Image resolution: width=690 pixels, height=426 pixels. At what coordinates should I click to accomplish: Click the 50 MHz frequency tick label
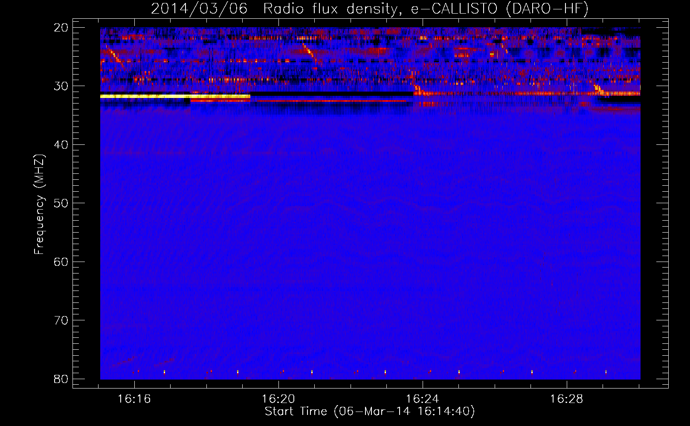tap(61, 203)
